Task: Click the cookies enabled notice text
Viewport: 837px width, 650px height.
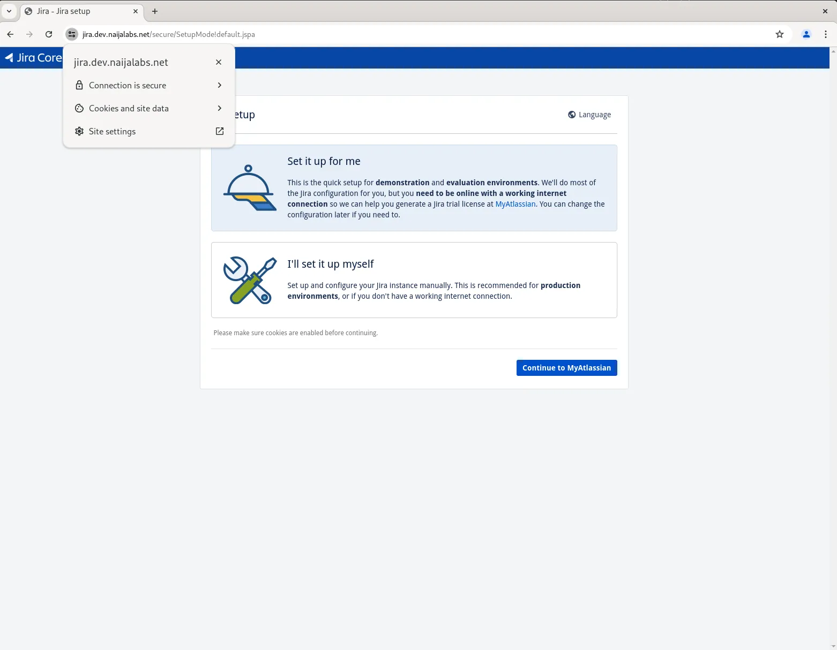Action: point(296,333)
